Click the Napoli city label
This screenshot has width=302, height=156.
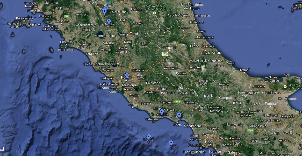click(x=210, y=142)
